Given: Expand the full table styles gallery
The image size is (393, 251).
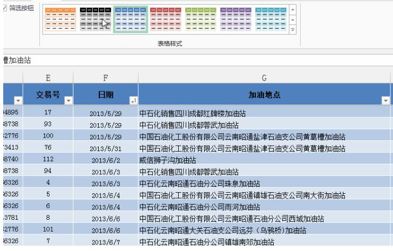Looking at the screenshot, I should coord(293,30).
